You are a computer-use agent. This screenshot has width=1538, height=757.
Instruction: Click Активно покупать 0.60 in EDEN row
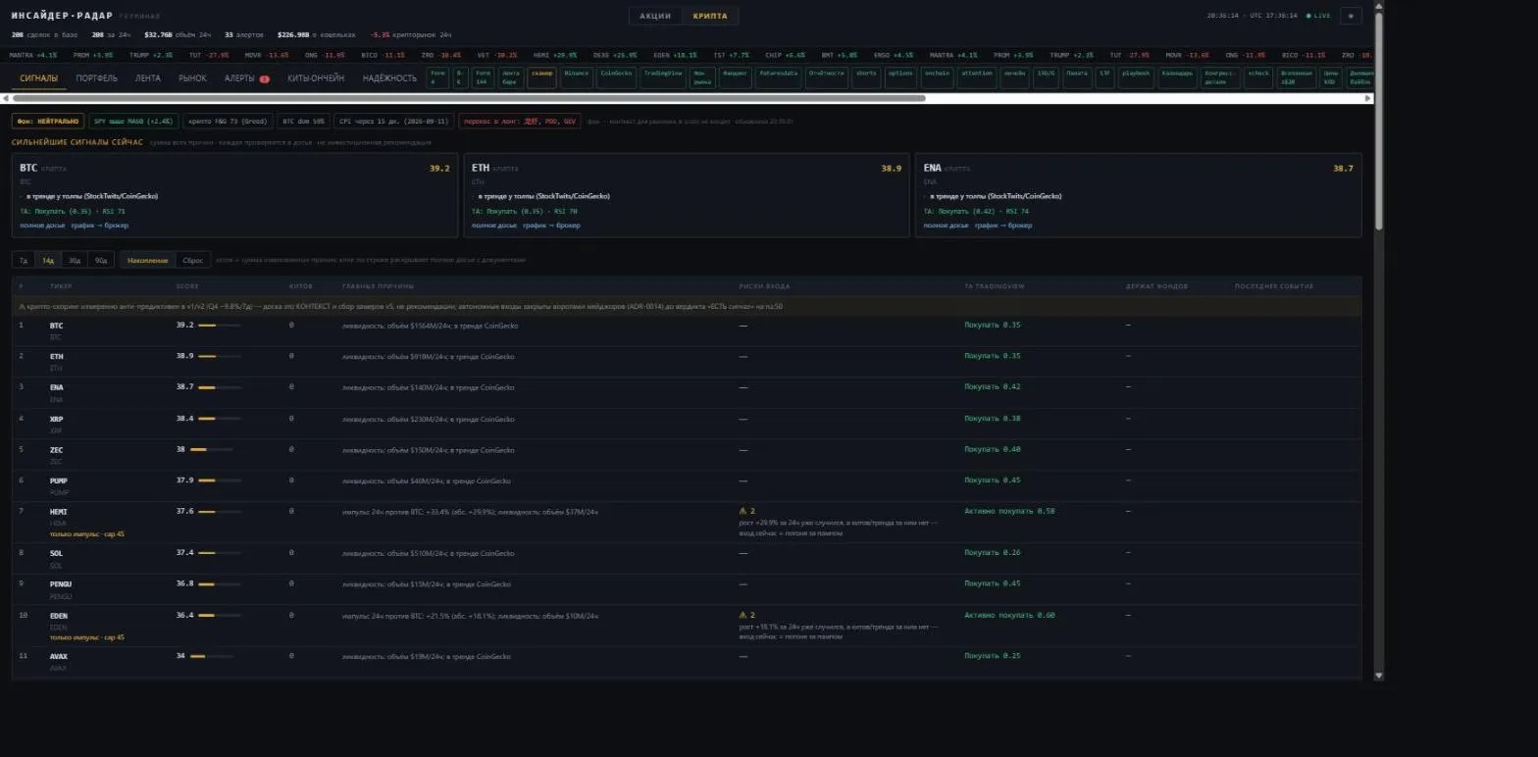tap(1009, 615)
